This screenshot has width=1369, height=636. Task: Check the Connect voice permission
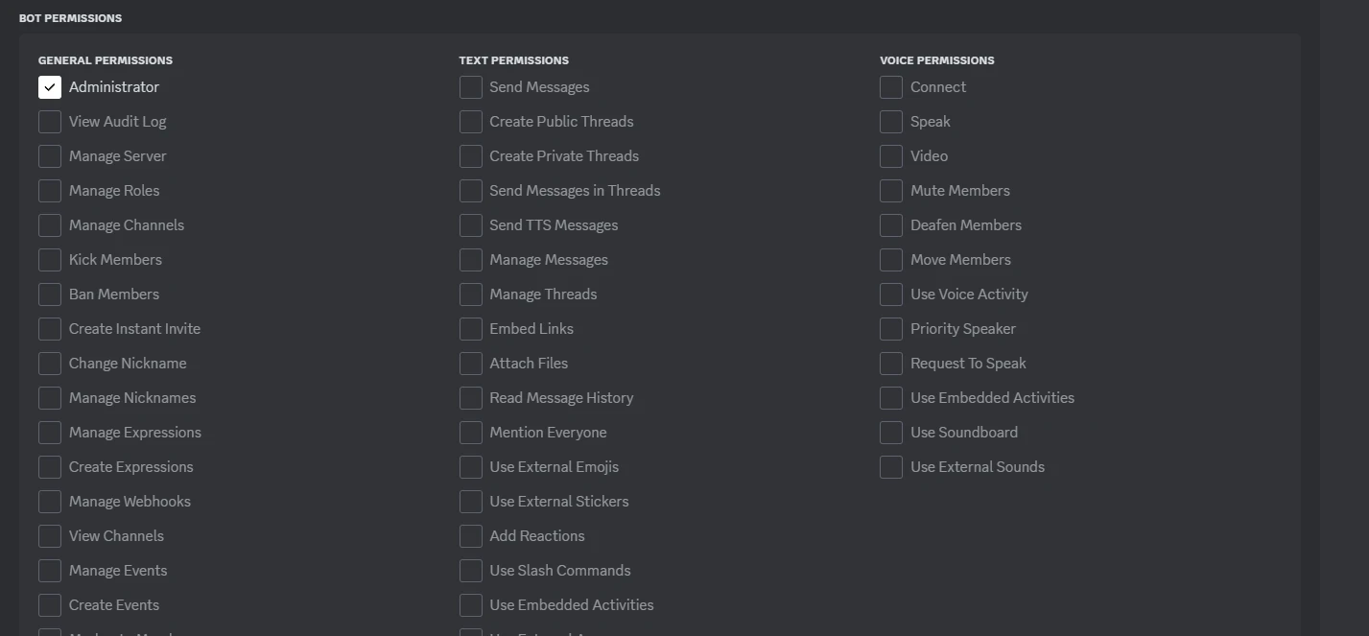coord(891,87)
